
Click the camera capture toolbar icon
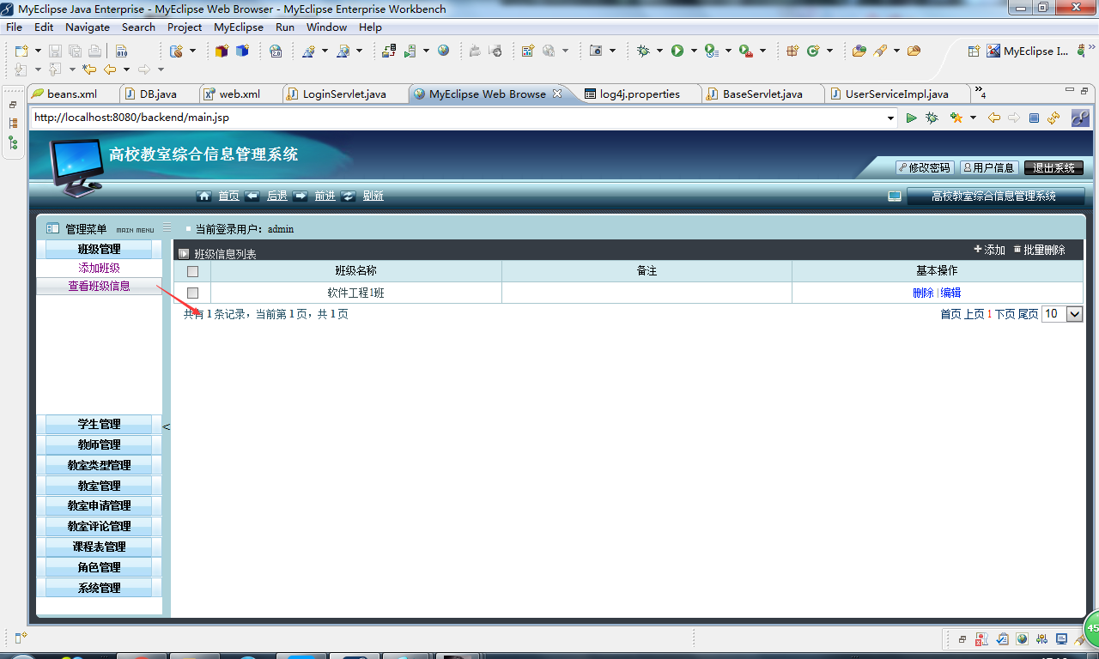[596, 51]
